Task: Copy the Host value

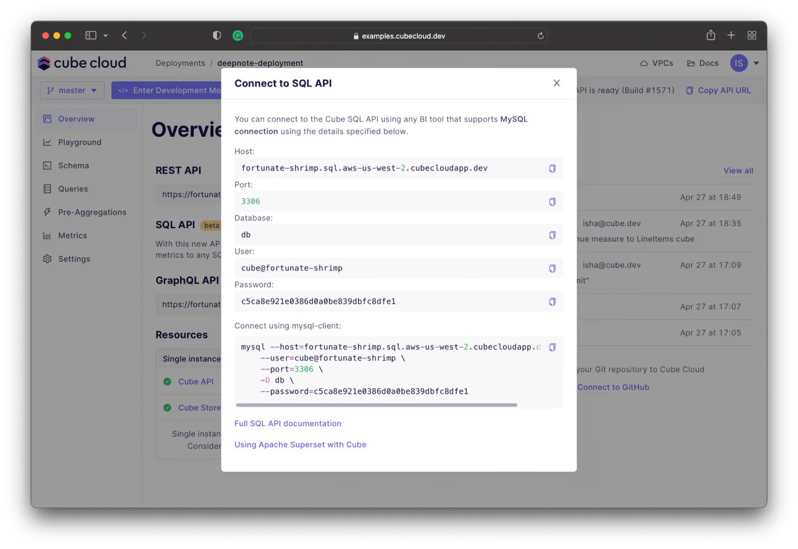Action: [552, 169]
